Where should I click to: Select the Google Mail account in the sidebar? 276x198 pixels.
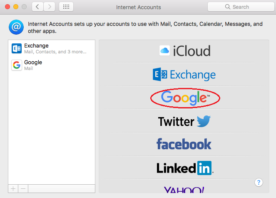point(52,65)
